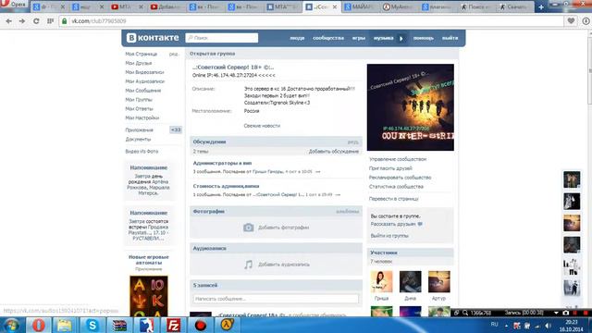Open 'Мои Аудиозаписи' in the sidebar
Image resolution: width=592 pixels, height=333 pixels.
[x=145, y=81]
